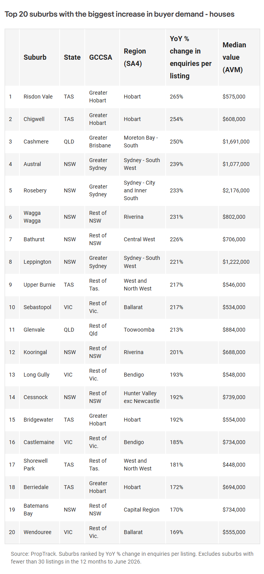Click the Leppington suburb entry
This screenshot has width=264, height=574.
click(37, 262)
